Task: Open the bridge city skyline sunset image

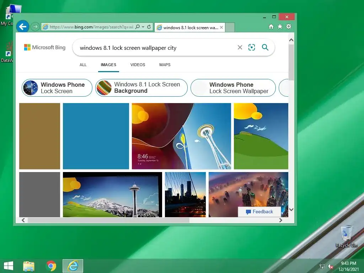Action: point(185,194)
